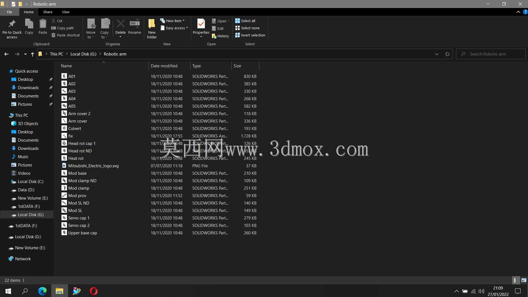528x297 pixels.
Task: Switch to large icons view
Action: click(x=524, y=280)
